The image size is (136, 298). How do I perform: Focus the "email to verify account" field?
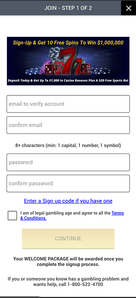[68, 104]
